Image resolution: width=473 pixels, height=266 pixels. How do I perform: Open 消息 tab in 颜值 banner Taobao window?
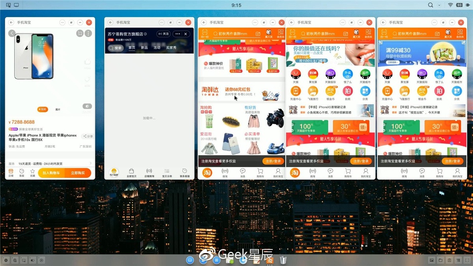pyautogui.click(x=330, y=173)
